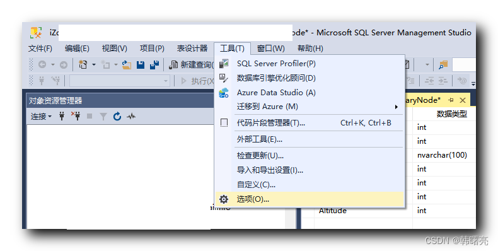Launch SQL Server Profiler(P) from menu
Screen dimensions: 498x251
pos(310,64)
